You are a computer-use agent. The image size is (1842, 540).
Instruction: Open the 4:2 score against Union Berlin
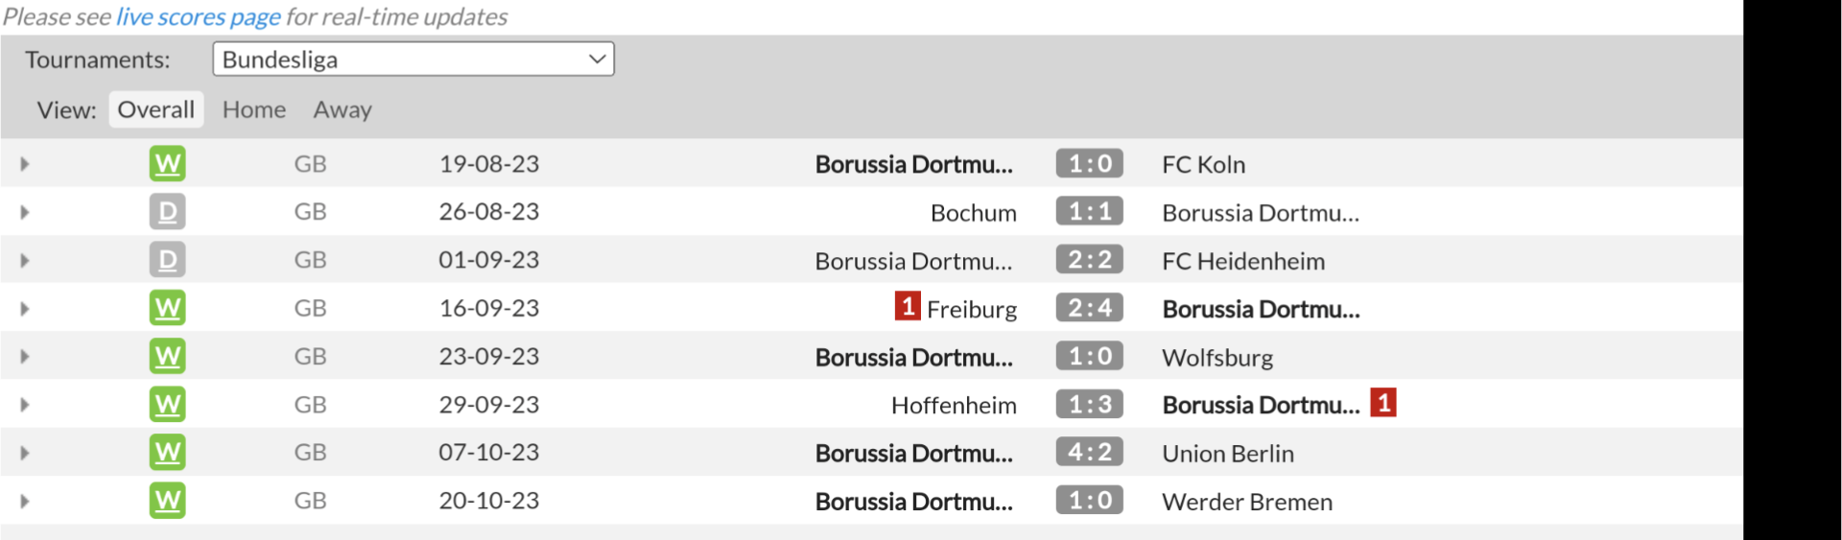click(x=1089, y=453)
